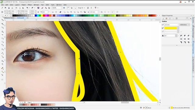The width and height of the screenshot is (195, 110).
Task: Select the Freehand tool in the toolbox
Action: point(2,31)
